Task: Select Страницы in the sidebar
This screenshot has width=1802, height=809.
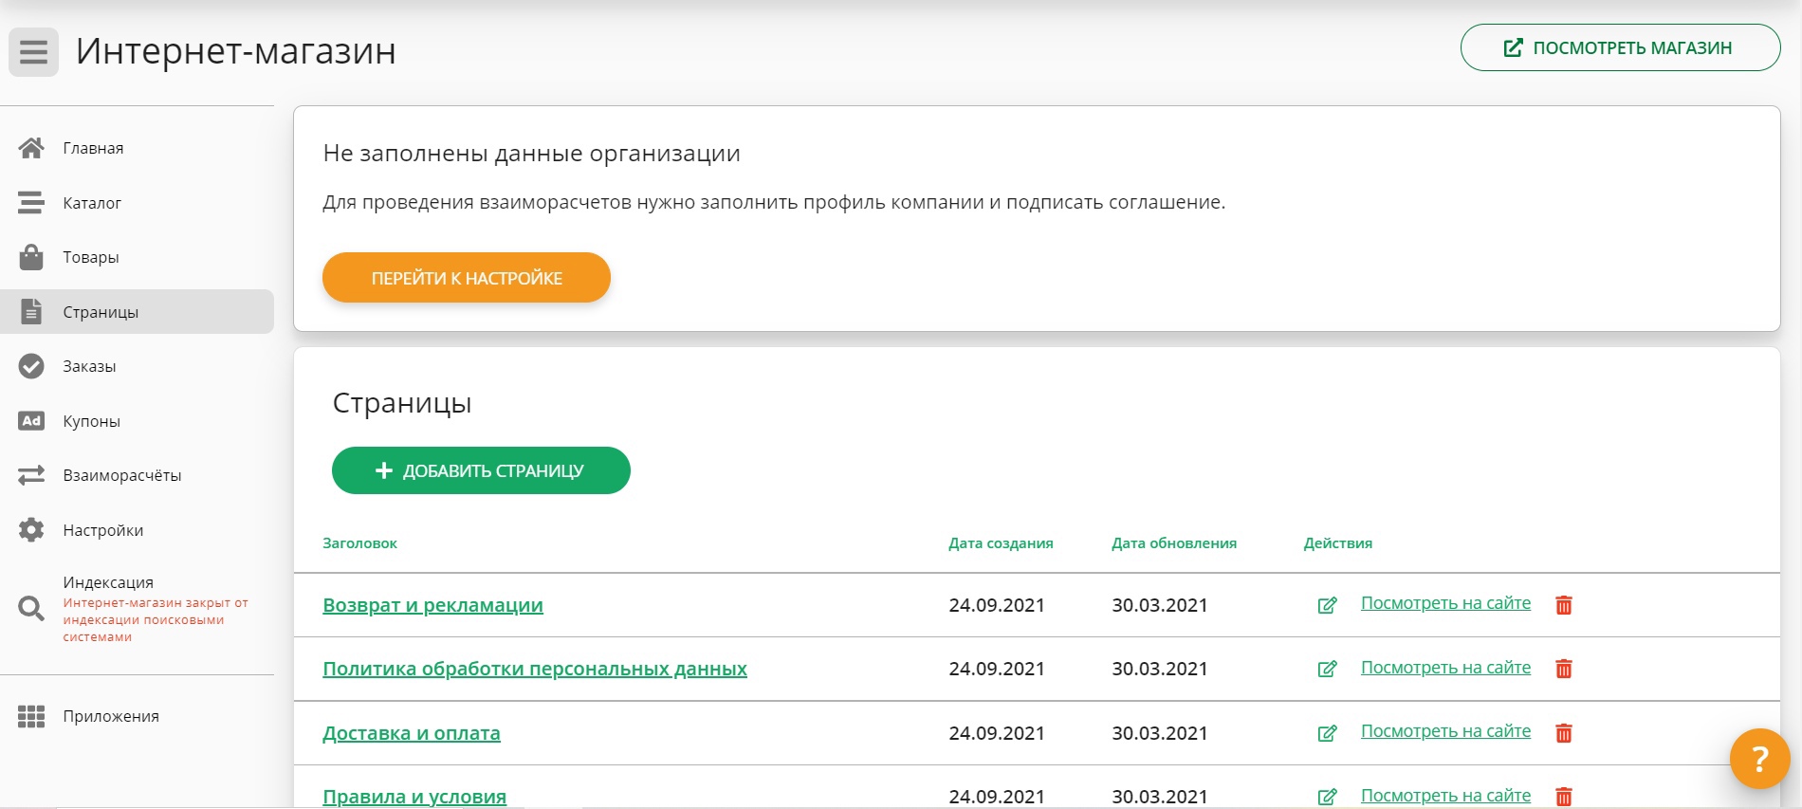Action: pos(137,311)
